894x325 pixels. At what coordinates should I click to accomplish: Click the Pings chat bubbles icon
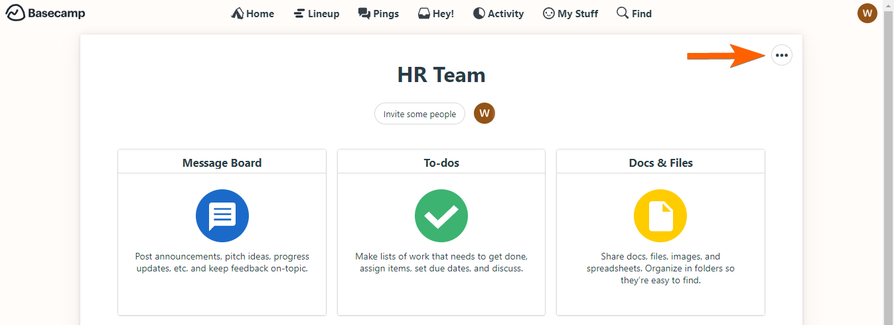364,13
